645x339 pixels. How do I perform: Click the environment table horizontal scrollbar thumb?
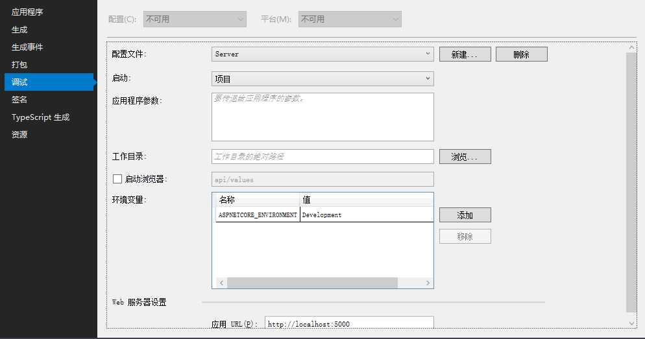coord(312,283)
